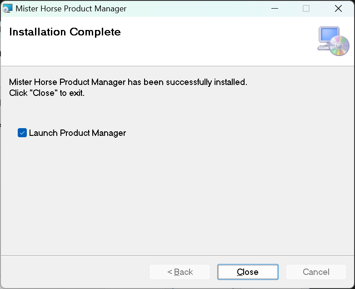Click the "Installation Complete" heading
Viewport: 355px width, 289px height.
[x=65, y=32]
